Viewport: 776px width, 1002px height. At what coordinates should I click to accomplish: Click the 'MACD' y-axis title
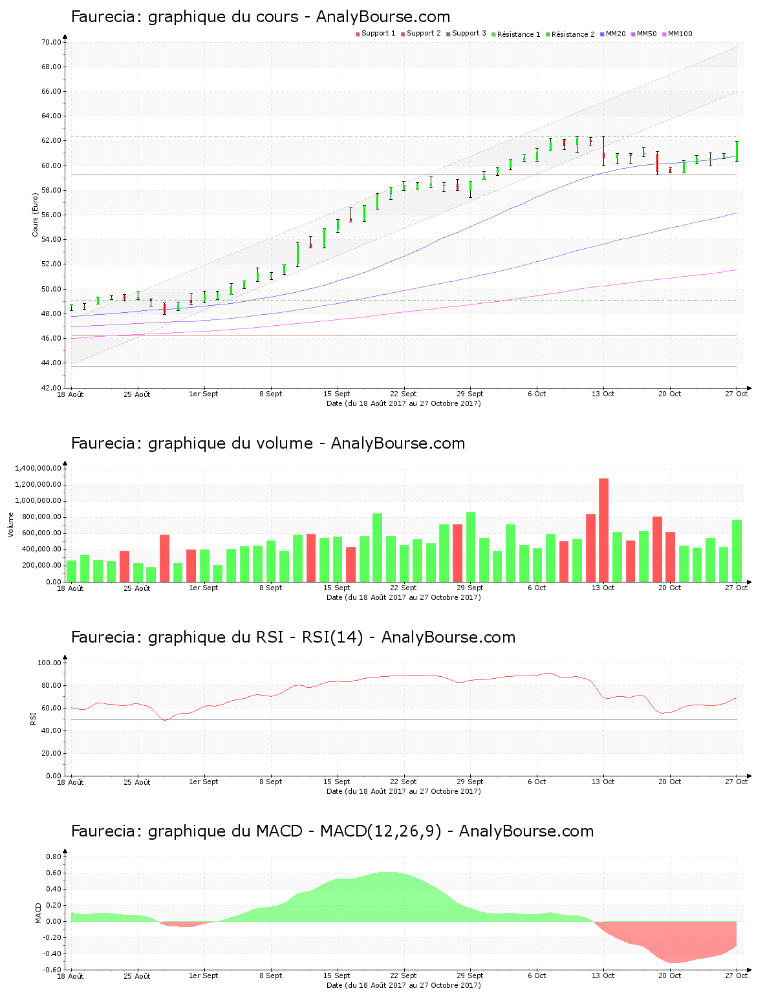[x=38, y=913]
